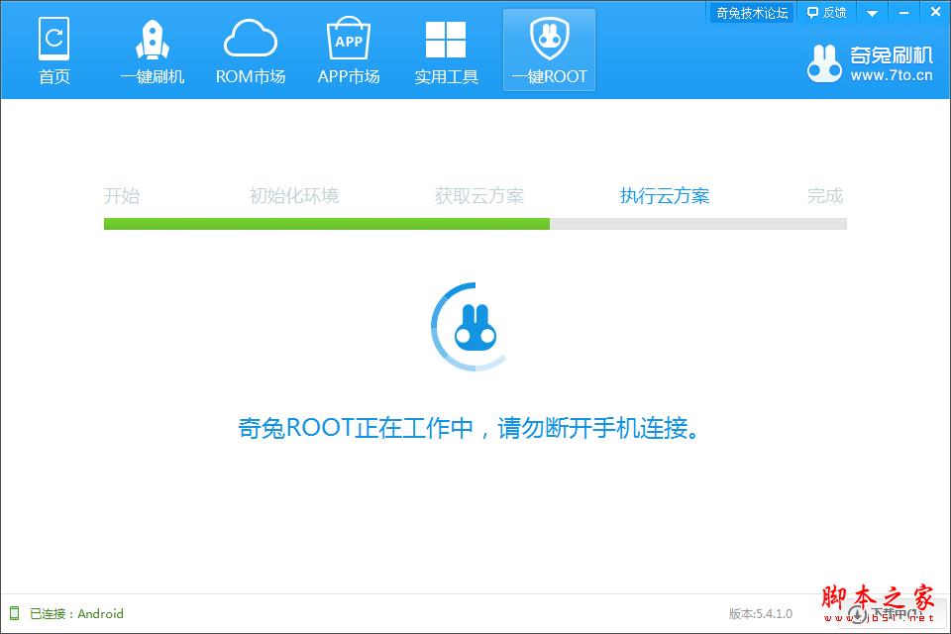Viewport: 951px width, 634px height.
Task: Click the 获取云方案 step label
Action: (x=479, y=196)
